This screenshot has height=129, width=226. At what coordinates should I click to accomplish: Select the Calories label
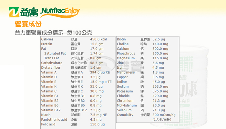click(x=47, y=39)
